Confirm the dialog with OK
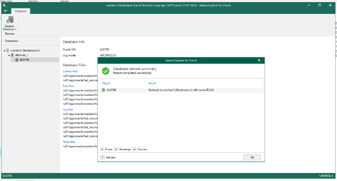 [x=252, y=157]
